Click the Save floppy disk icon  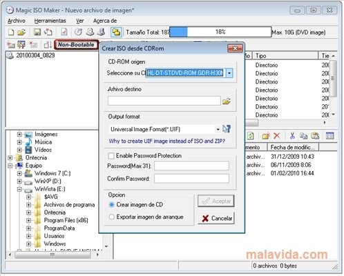(37, 32)
